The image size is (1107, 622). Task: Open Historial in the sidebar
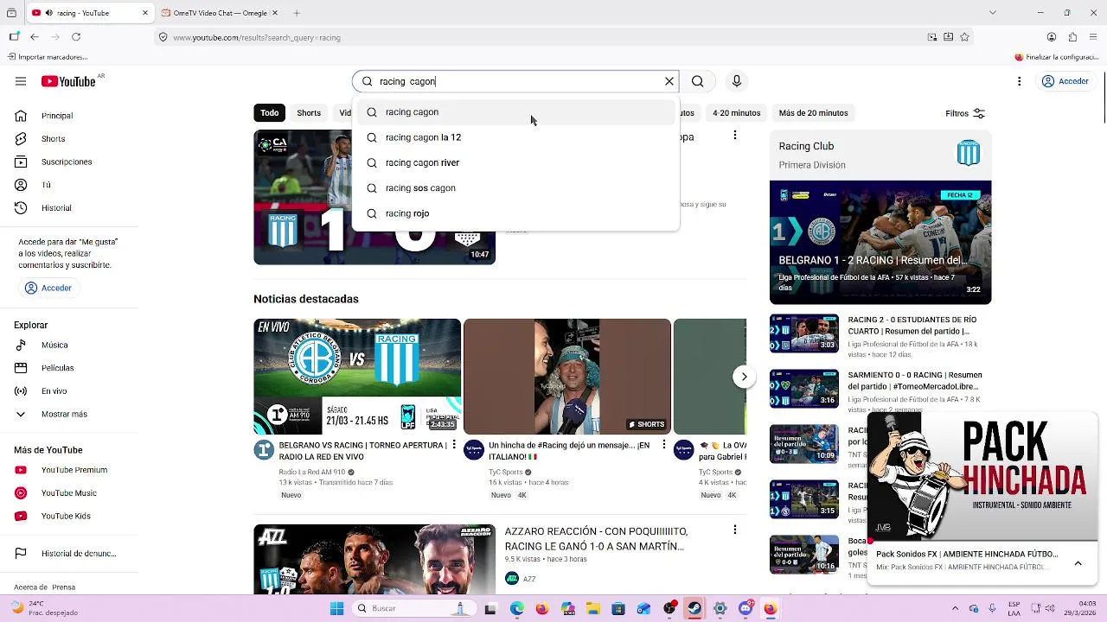pyautogui.click(x=56, y=208)
